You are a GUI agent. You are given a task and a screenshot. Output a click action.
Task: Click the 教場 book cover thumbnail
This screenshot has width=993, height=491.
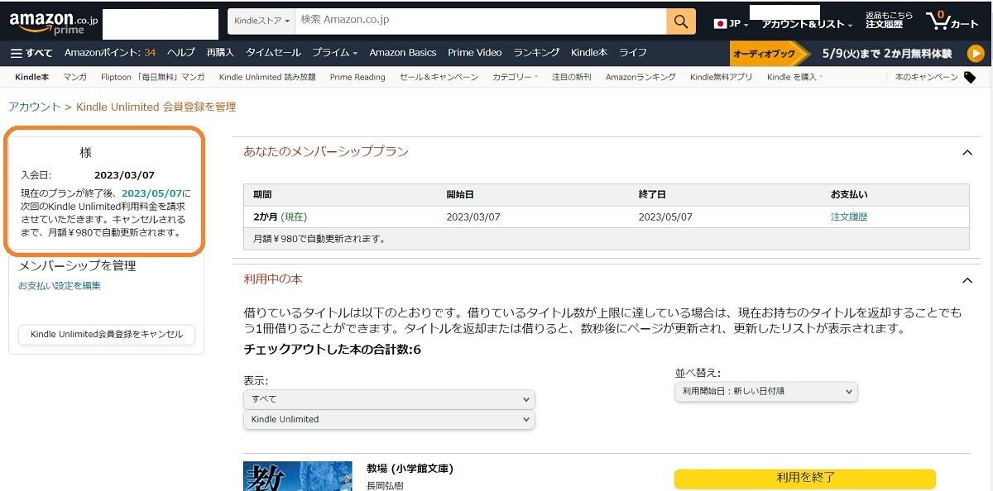tap(298, 476)
